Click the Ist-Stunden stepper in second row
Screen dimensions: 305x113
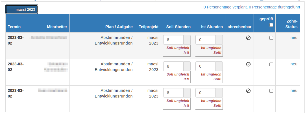point(219,66)
